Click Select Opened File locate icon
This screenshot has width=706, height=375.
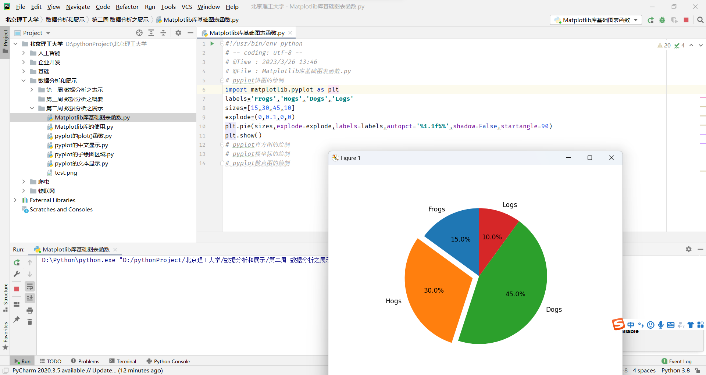[139, 33]
